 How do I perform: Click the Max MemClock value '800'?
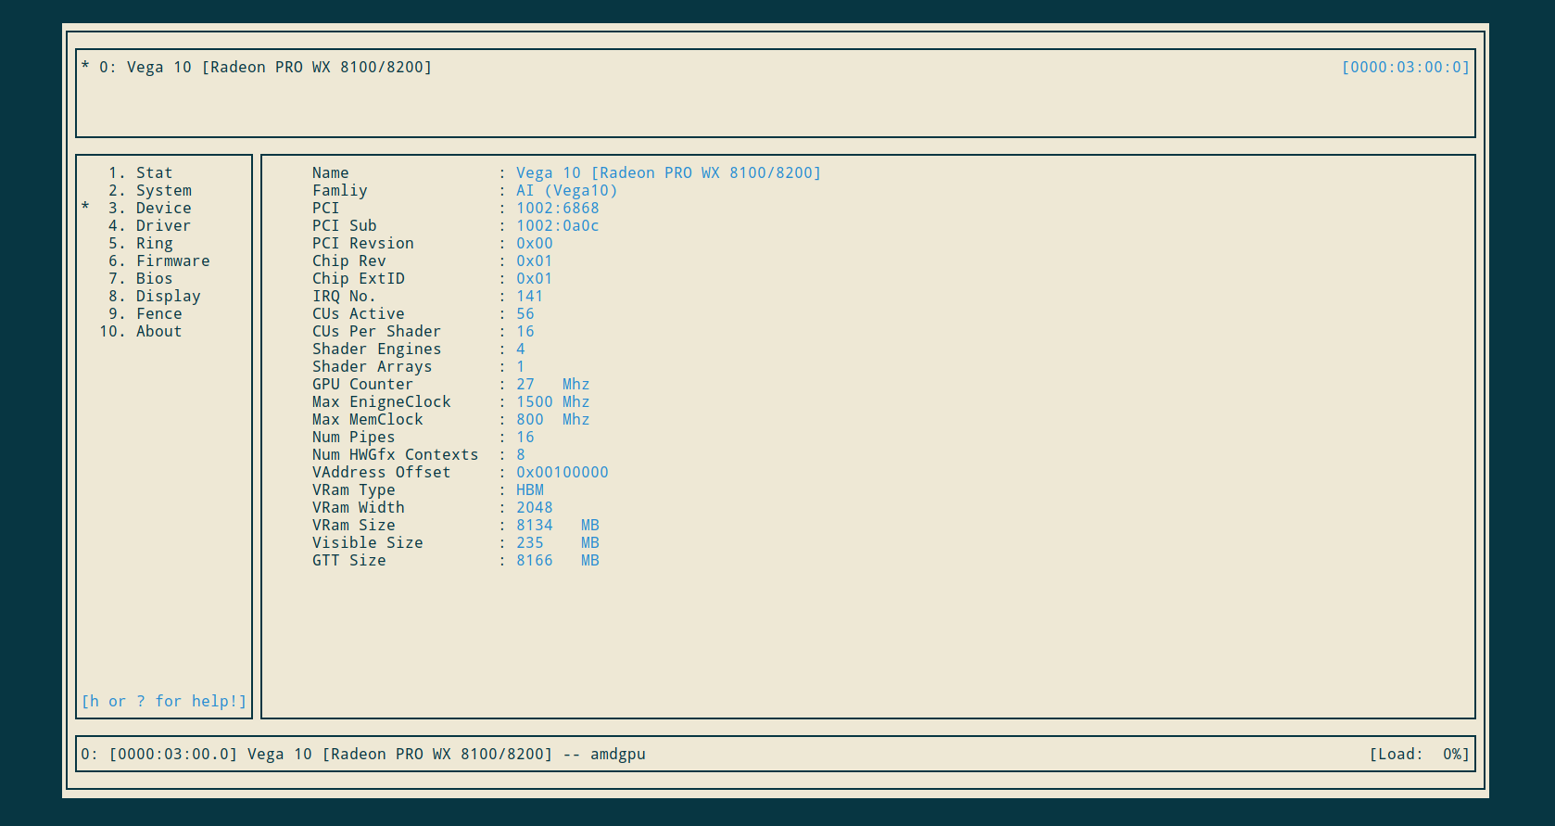(x=530, y=419)
